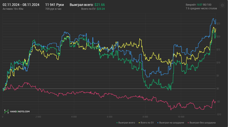Image resolution: width=228 pixels, height=127 pixels.
Task: Toggle the 'Выиграл всего' legend series
Action: point(126,123)
